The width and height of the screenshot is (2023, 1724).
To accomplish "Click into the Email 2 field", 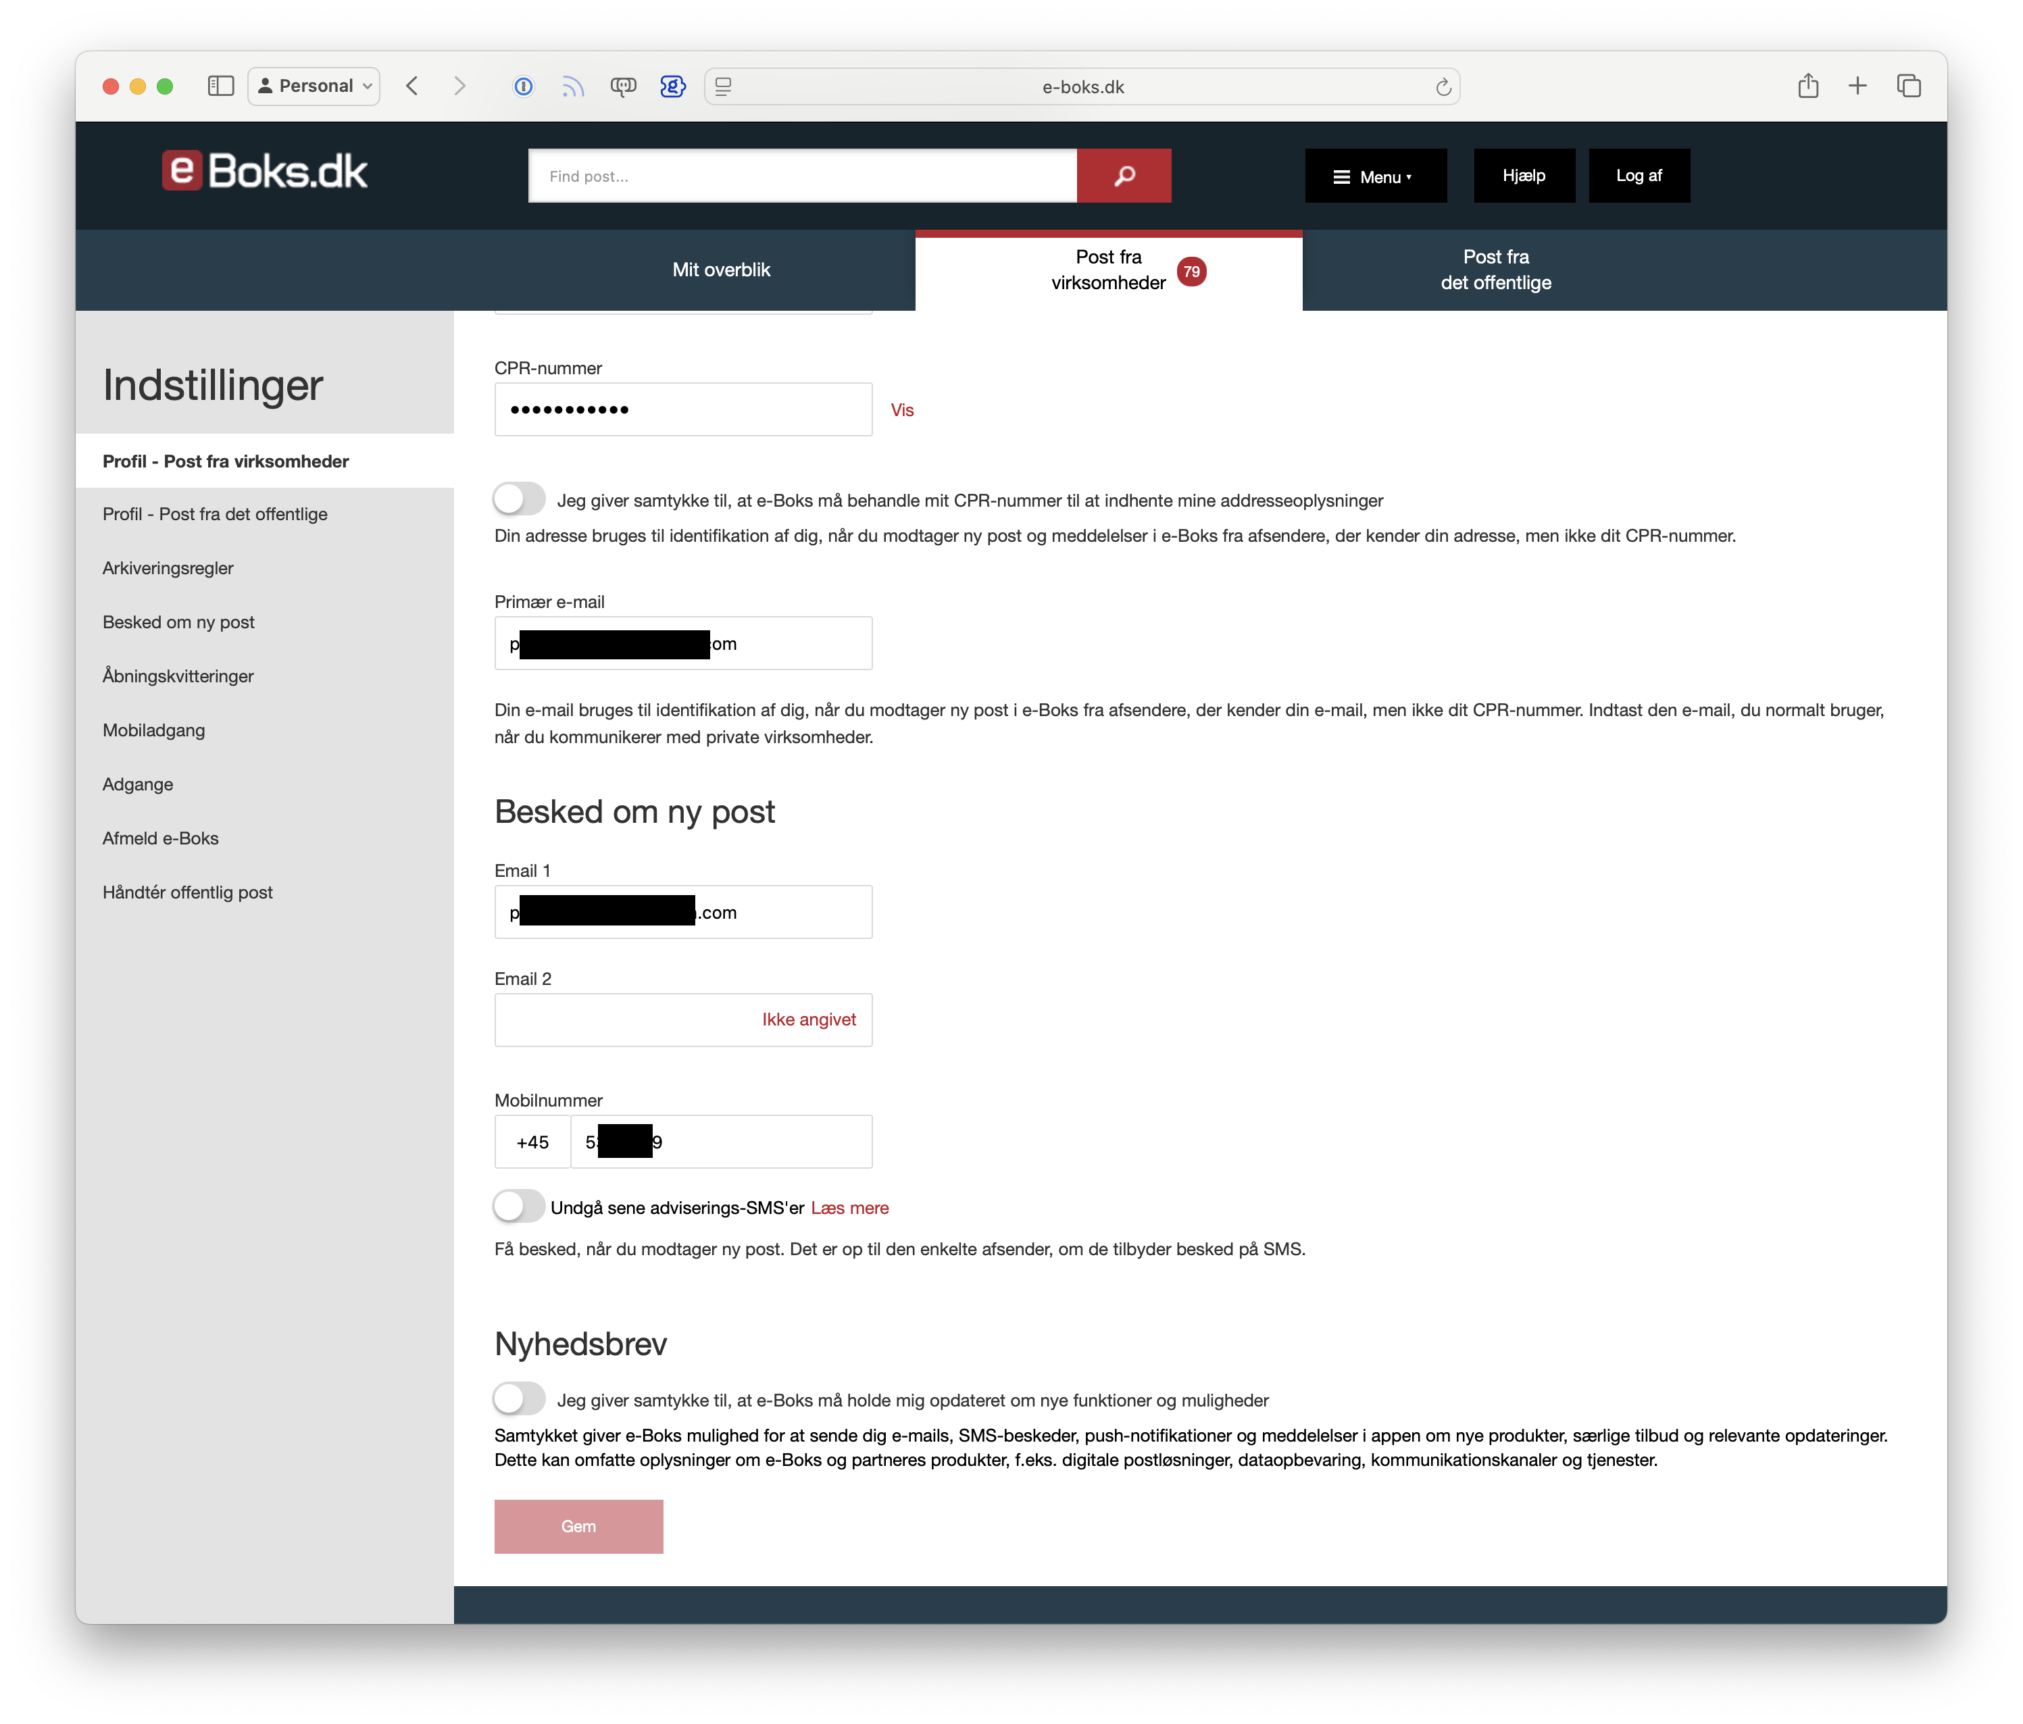I will pyautogui.click(x=625, y=1020).
